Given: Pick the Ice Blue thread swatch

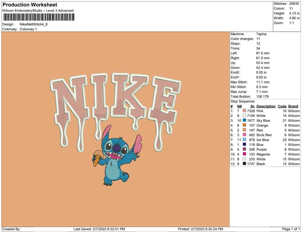Looking at the screenshot, I should click(244, 139).
